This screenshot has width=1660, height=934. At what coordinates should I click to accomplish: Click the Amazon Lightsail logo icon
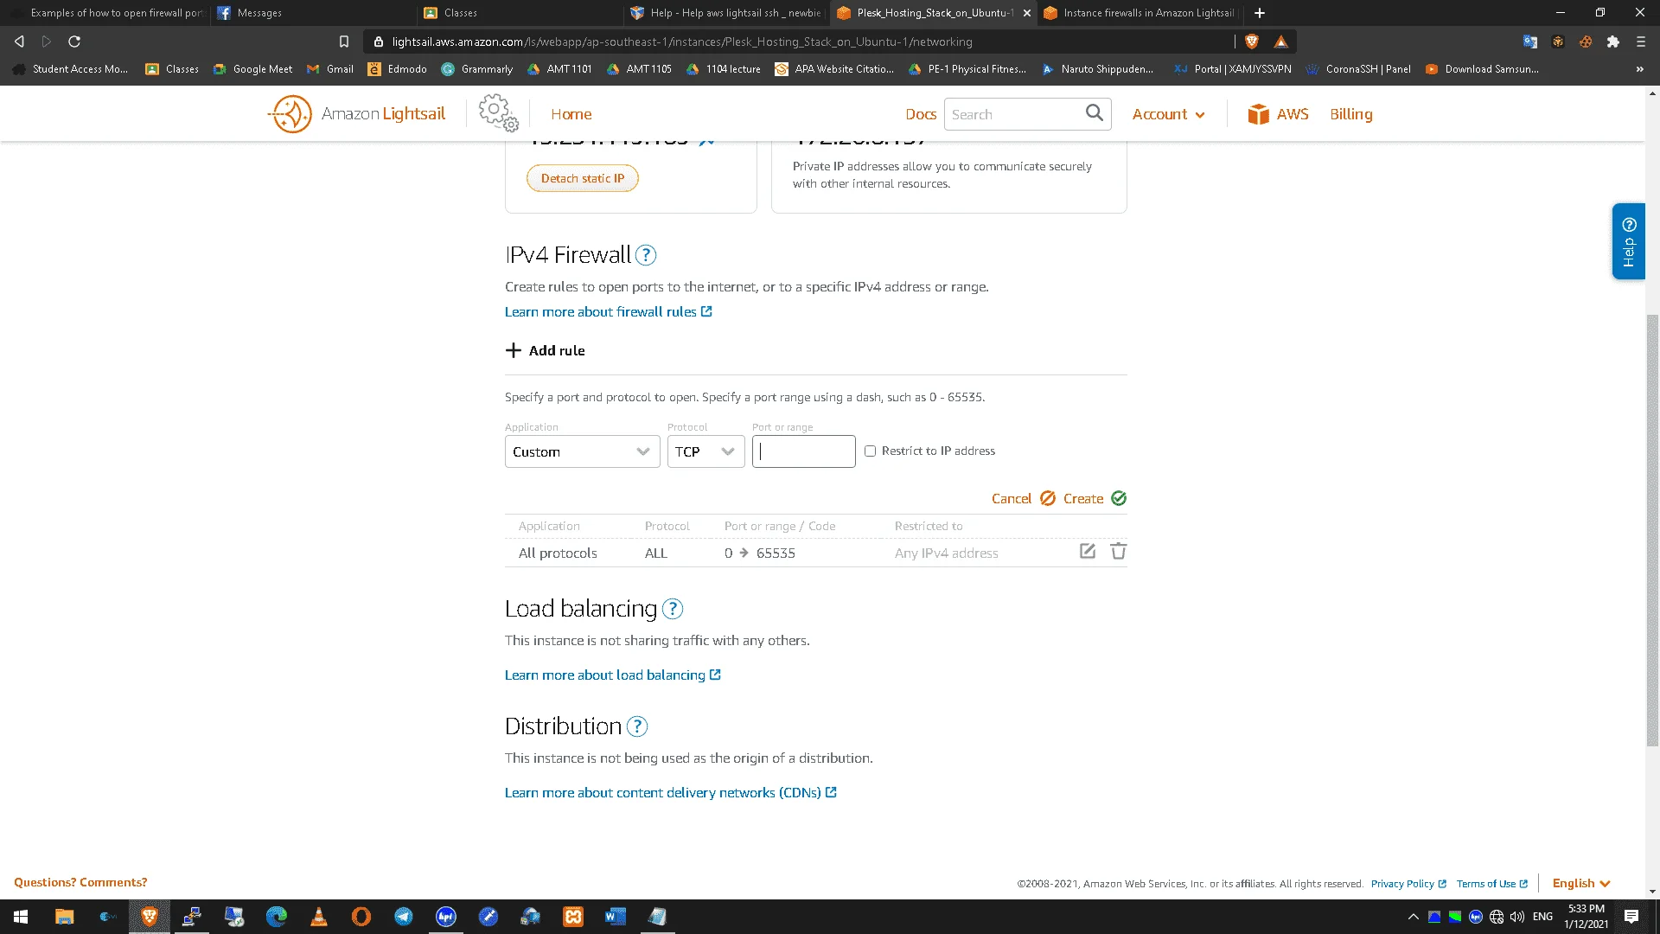290,114
